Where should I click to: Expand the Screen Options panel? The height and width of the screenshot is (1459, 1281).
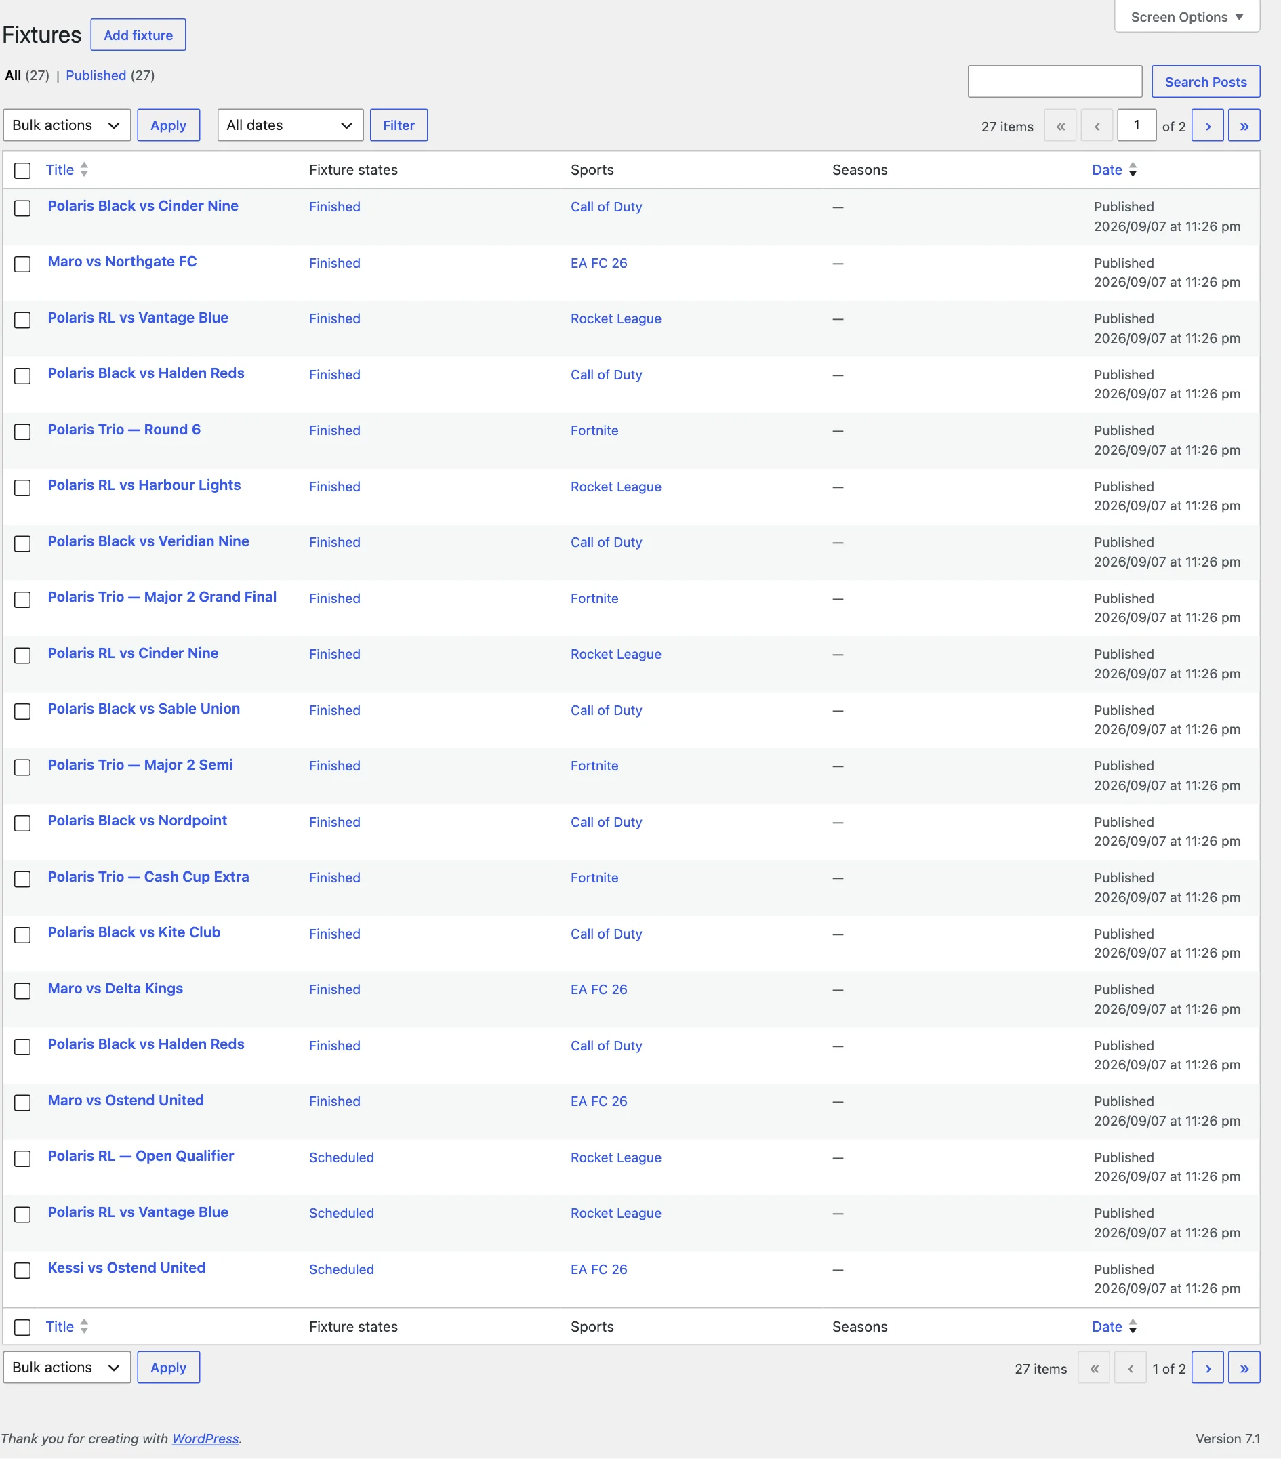click(1187, 16)
